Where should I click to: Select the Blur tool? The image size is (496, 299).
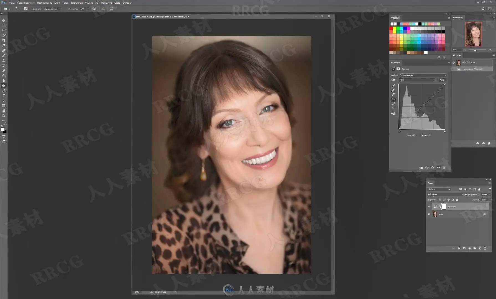[4, 81]
